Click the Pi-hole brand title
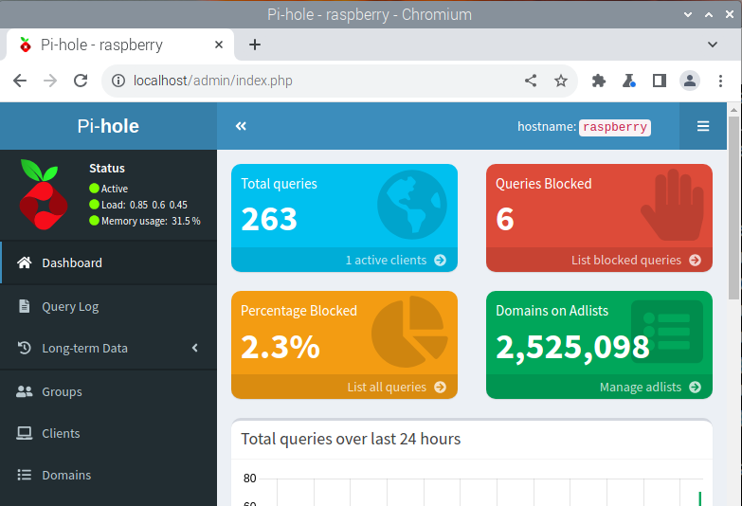Image resolution: width=742 pixels, height=506 pixels. 108,126
